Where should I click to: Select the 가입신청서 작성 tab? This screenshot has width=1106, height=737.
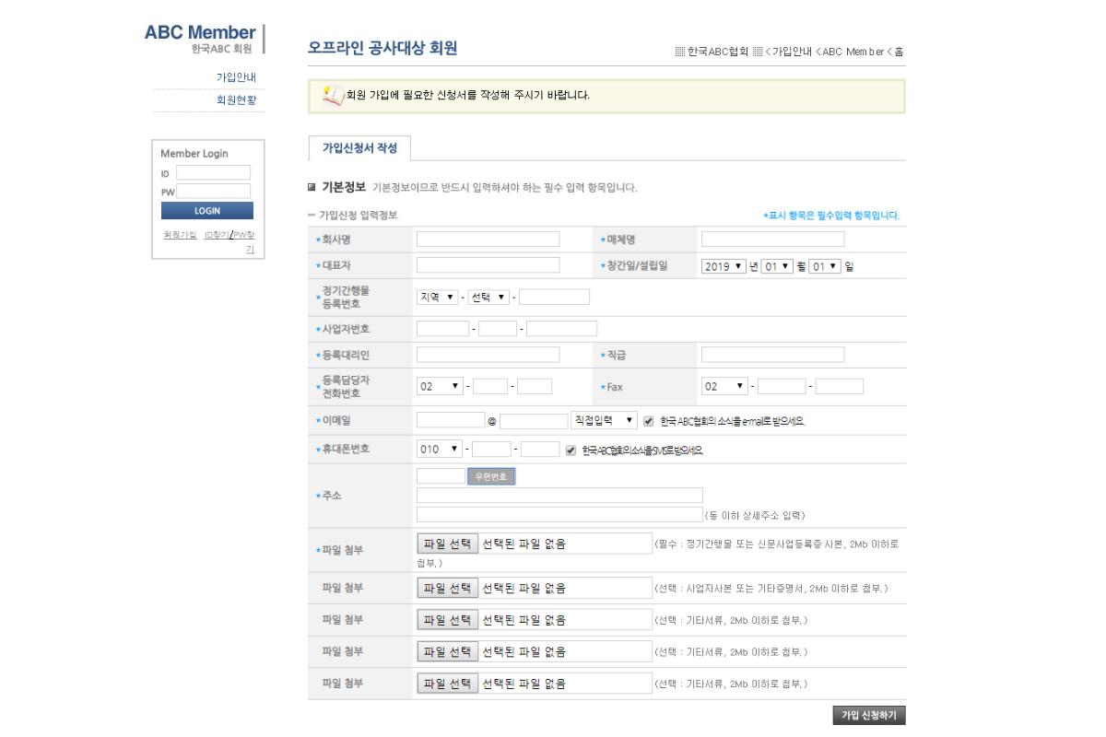point(359,148)
